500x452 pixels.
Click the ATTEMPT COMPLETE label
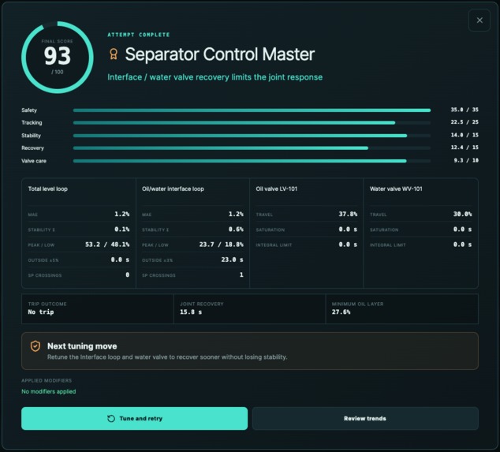pos(138,35)
